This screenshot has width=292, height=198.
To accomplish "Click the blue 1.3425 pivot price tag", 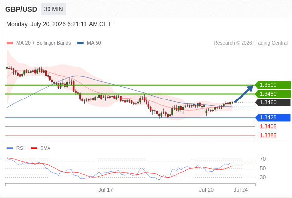I will coord(273,118).
